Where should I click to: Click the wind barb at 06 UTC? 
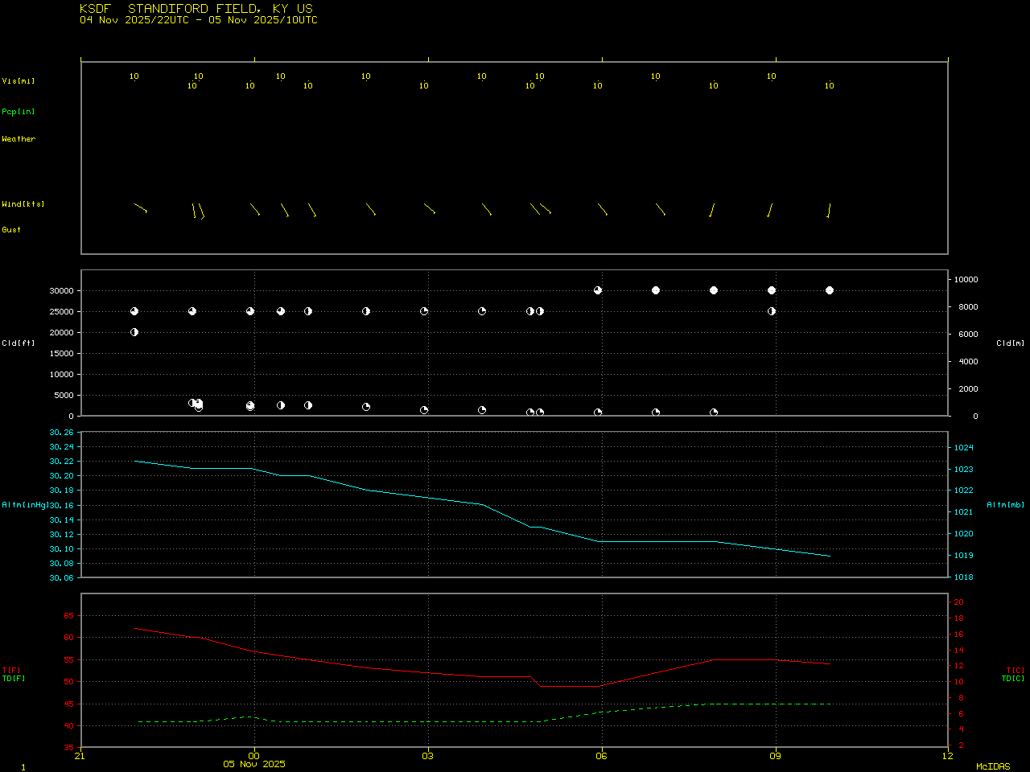point(602,209)
